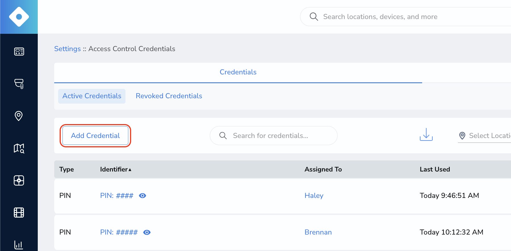Open Haley's assigned user link
Image resolution: width=511 pixels, height=251 pixels.
[314, 196]
